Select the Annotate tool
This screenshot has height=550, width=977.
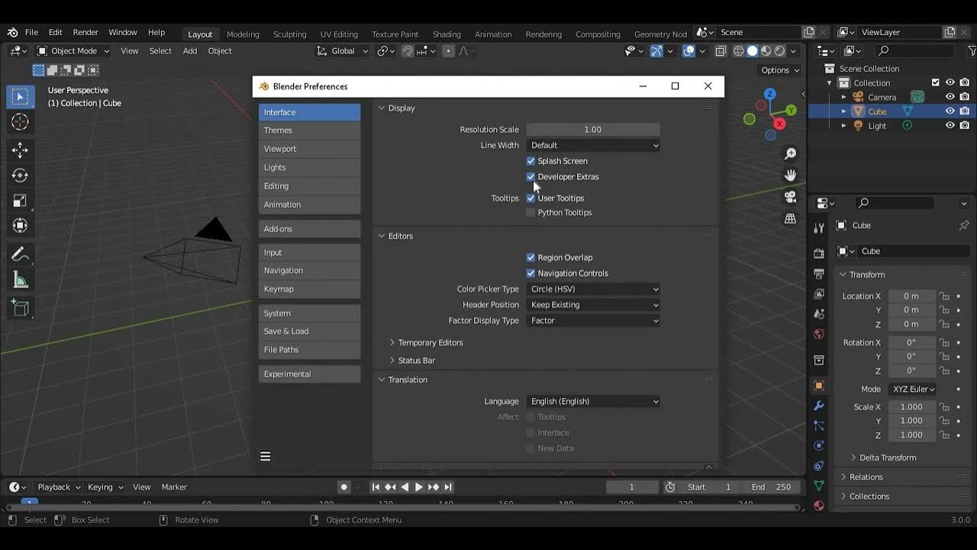click(21, 254)
